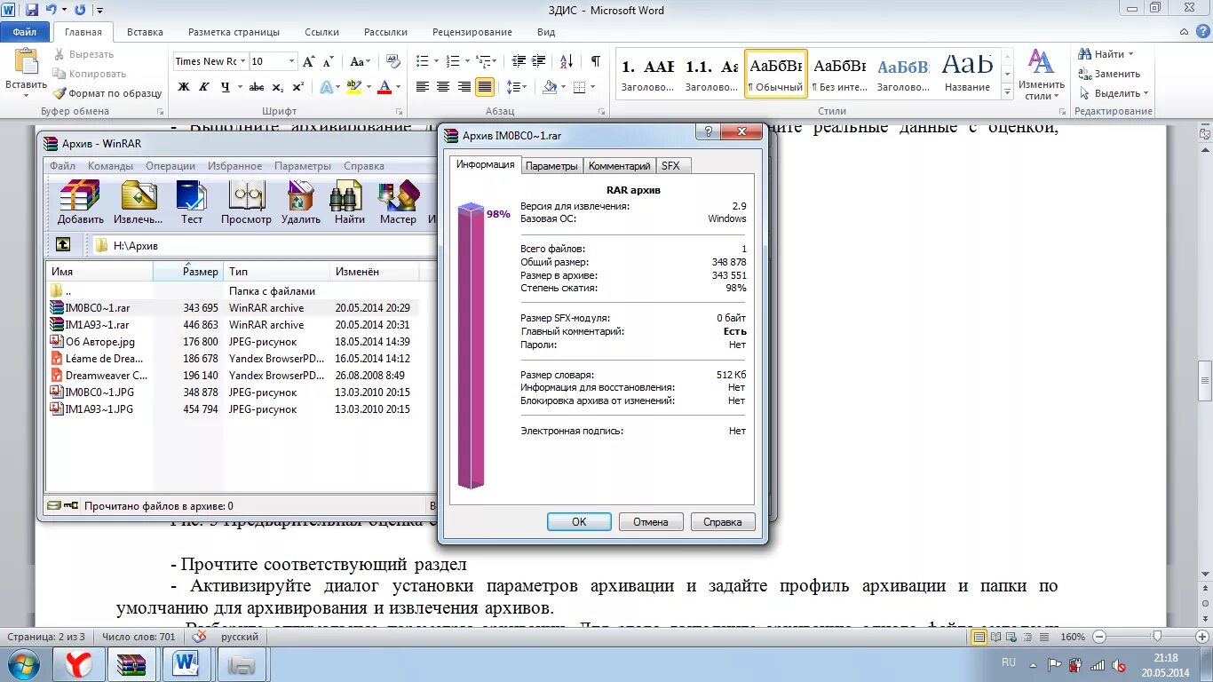Center the paragraph text
This screenshot has height=682, width=1213.
(x=443, y=87)
